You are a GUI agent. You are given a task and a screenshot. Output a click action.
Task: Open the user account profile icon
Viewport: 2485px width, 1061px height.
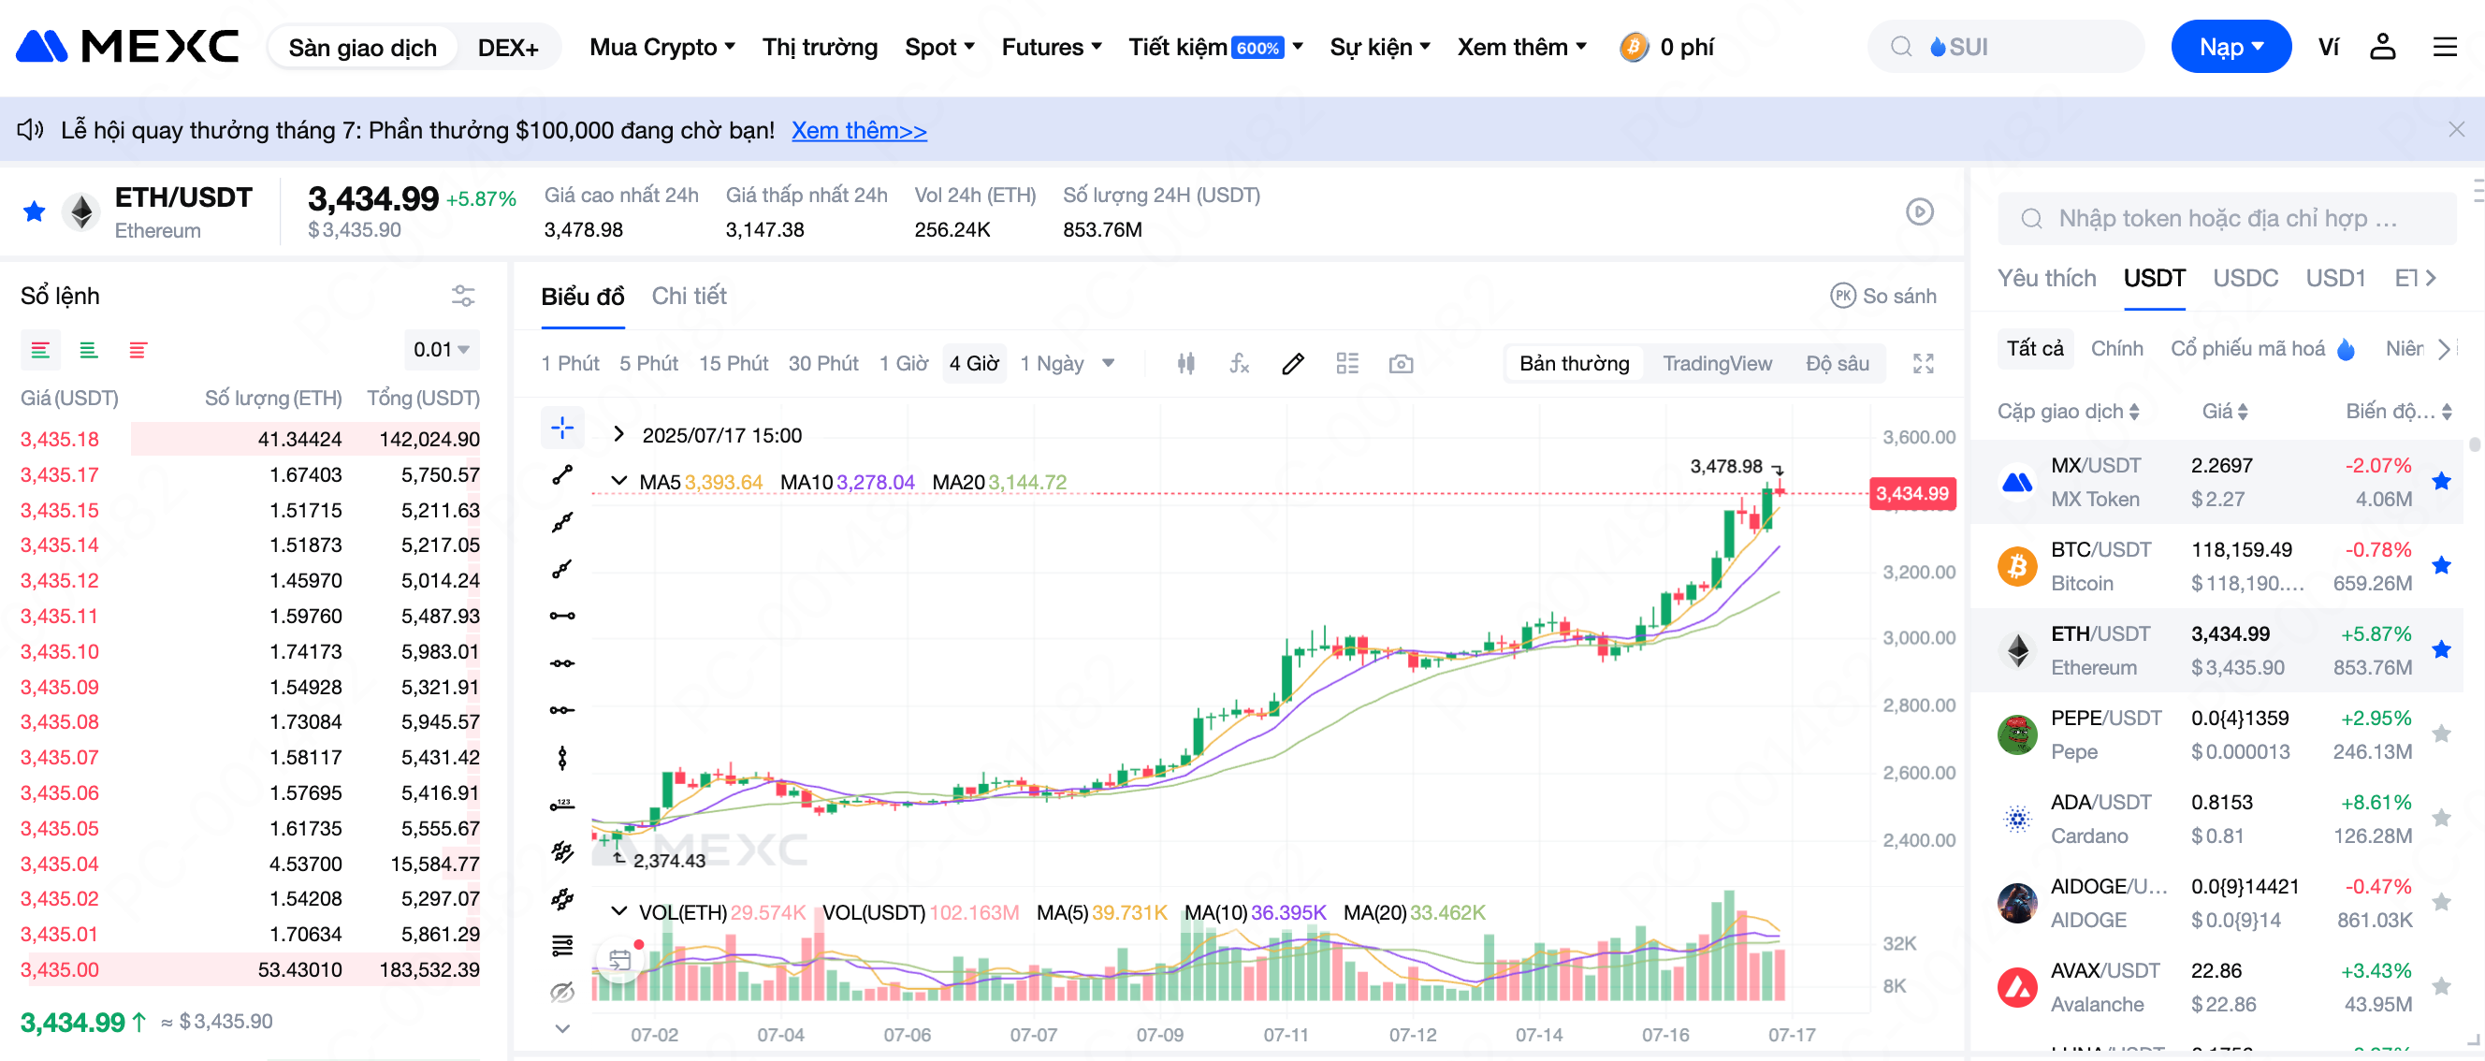2382,46
